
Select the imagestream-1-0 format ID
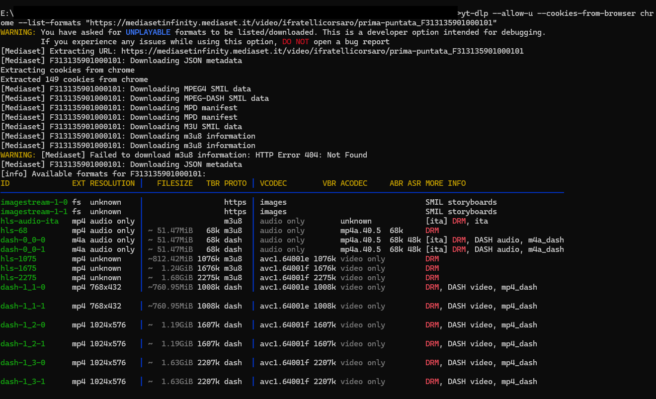(x=34, y=202)
